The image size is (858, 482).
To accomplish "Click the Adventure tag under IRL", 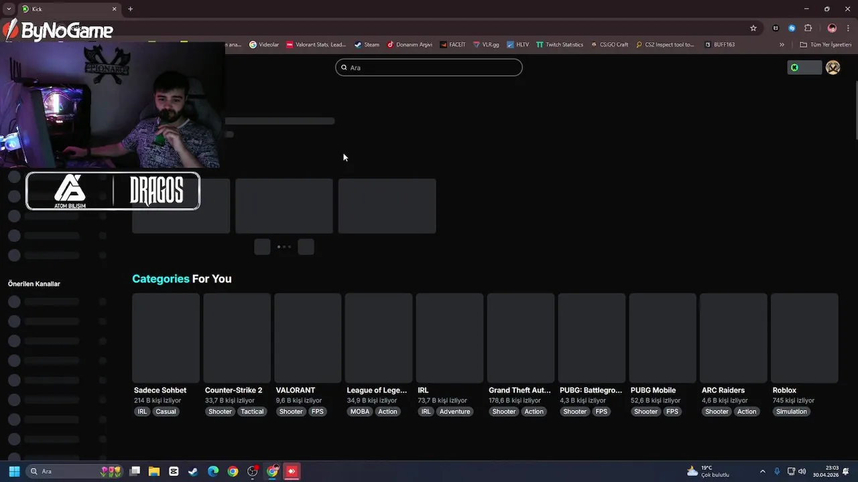I will pyautogui.click(x=454, y=412).
